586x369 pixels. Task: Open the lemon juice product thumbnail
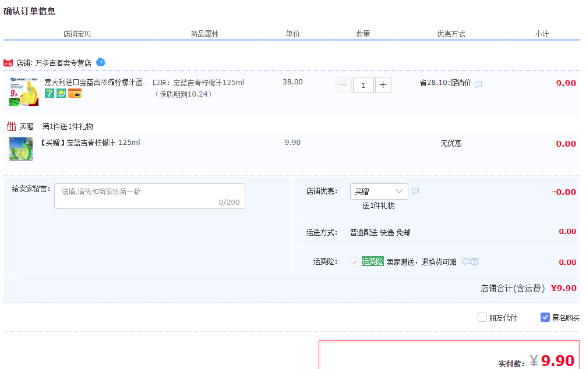(x=24, y=92)
